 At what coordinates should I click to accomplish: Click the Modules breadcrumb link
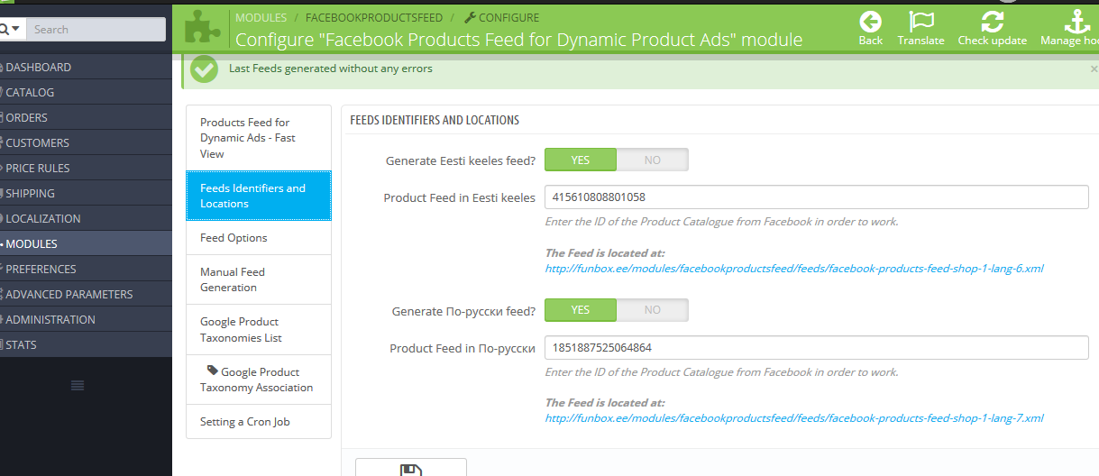tap(261, 17)
